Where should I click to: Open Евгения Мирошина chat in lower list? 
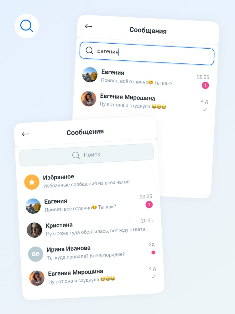(x=93, y=277)
